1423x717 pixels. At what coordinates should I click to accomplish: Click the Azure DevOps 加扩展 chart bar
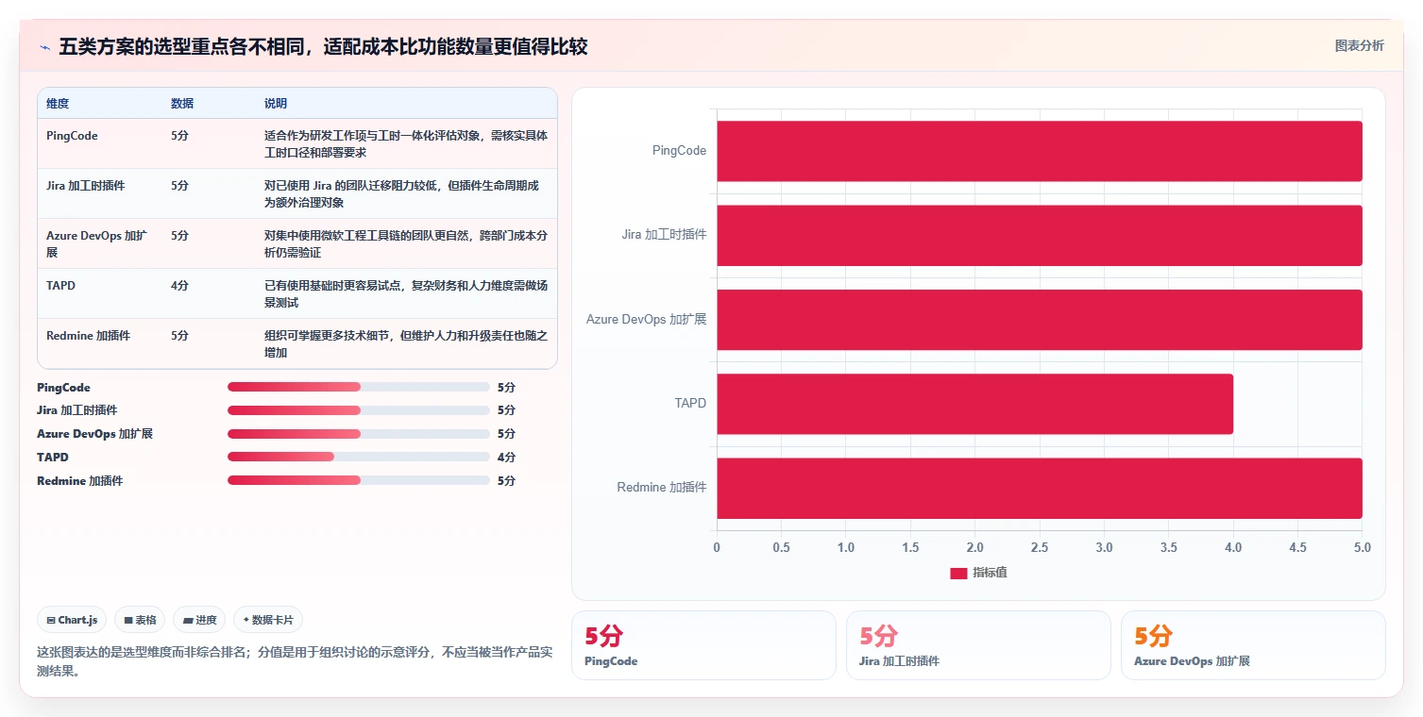click(x=1040, y=320)
